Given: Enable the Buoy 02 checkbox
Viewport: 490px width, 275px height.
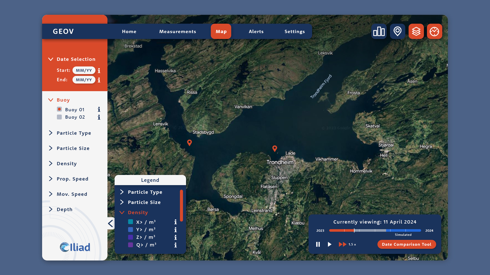Looking at the screenshot, I should (x=59, y=117).
